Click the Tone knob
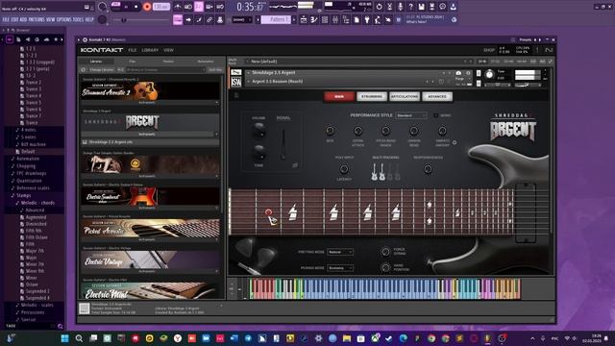This screenshot has width=615, height=346. coord(258,152)
